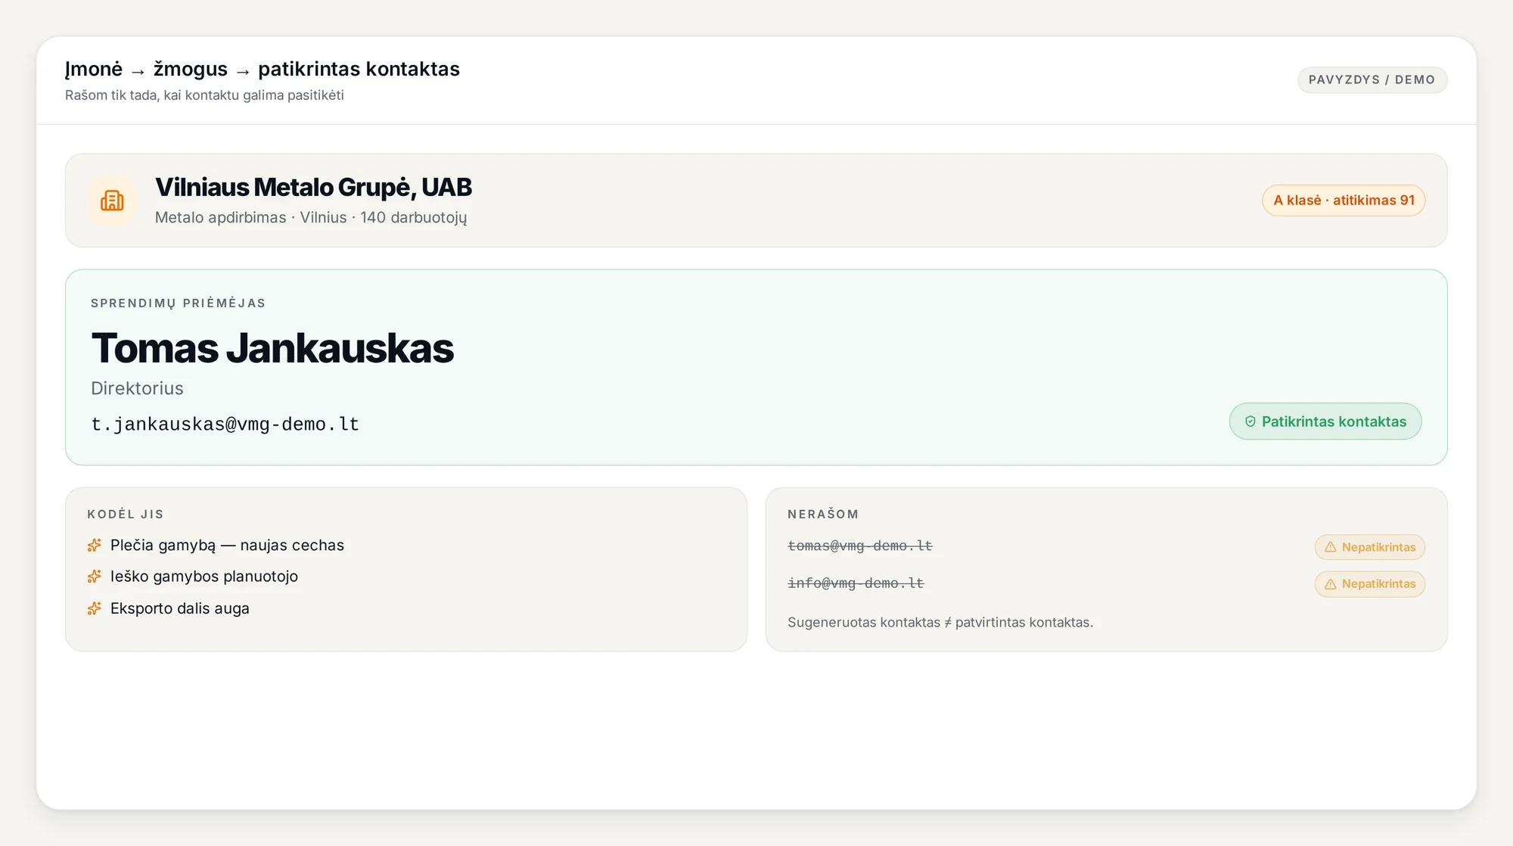Click the name Tomas Jankauskas
The width and height of the screenshot is (1513, 846).
272,348
